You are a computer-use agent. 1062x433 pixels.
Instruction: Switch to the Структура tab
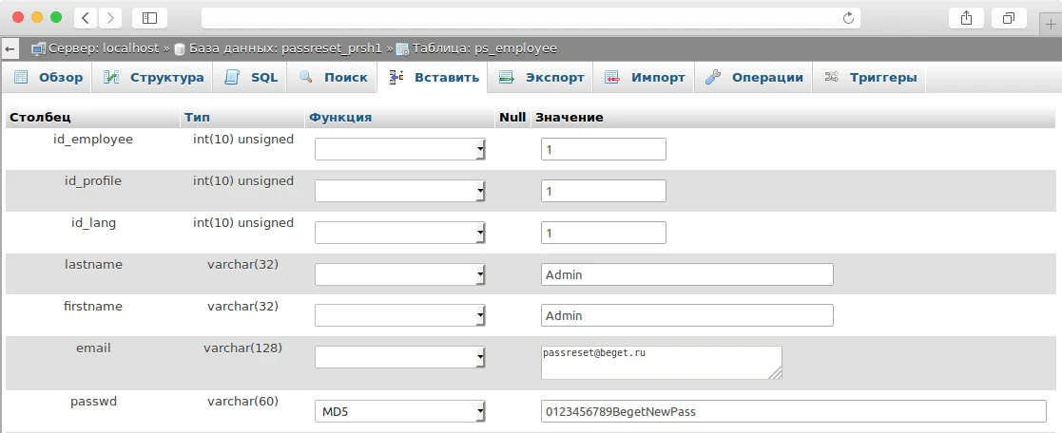pos(154,78)
